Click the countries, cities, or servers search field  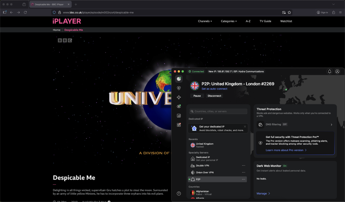(218, 111)
